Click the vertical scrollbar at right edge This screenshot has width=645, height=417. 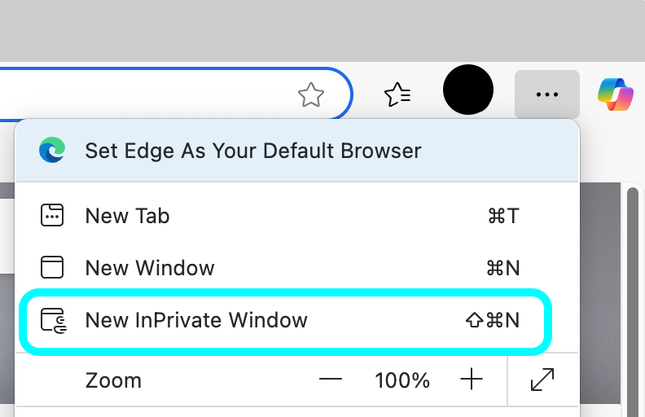coord(634,301)
